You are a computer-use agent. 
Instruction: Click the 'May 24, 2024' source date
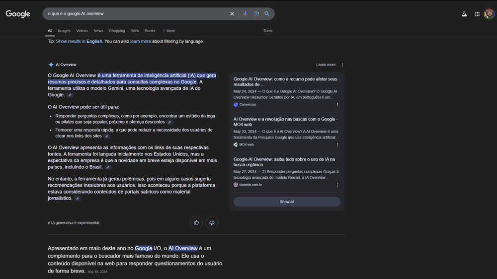(245, 91)
